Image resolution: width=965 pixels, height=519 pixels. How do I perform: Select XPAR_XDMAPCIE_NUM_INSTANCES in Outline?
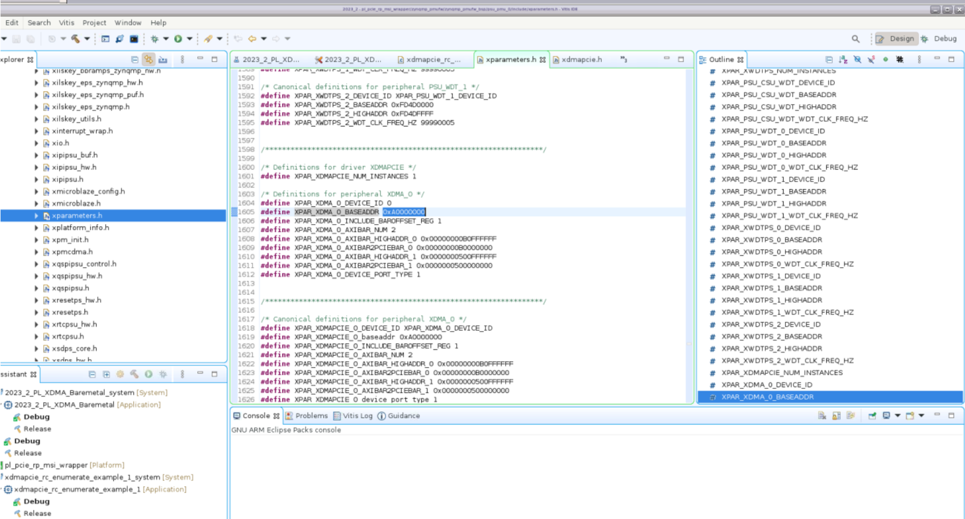coord(782,373)
